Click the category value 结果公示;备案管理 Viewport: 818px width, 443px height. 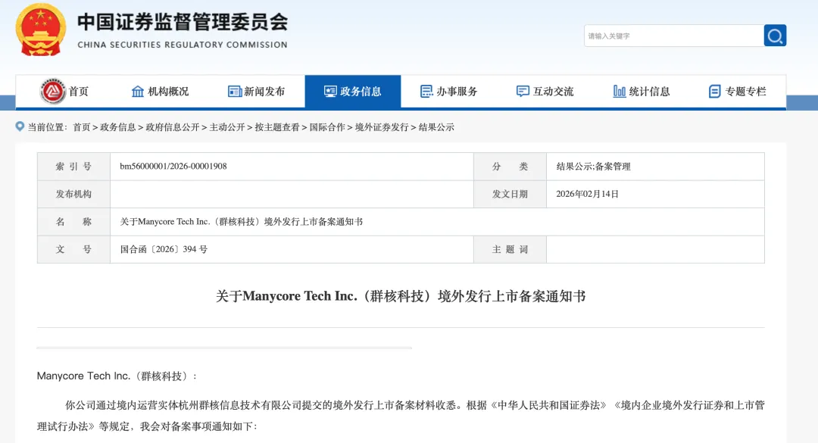593,167
